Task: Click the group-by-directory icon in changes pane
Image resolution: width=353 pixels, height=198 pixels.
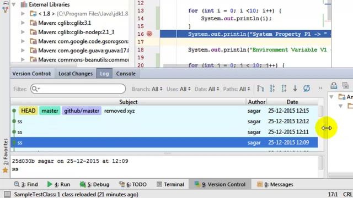Action: coord(334,86)
